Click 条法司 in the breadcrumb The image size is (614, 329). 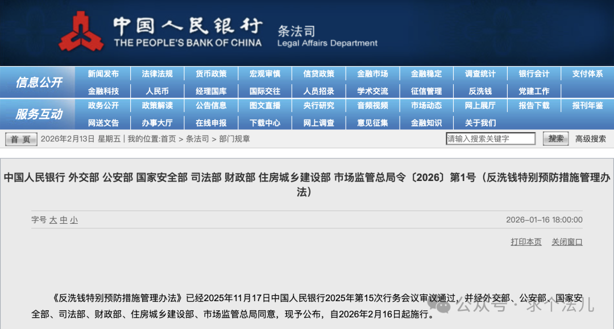point(197,139)
